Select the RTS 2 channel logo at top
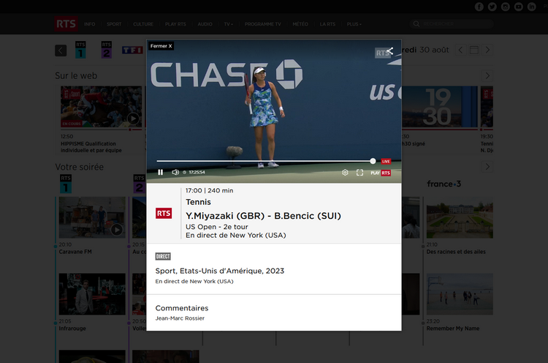This screenshot has height=363, width=548. (x=106, y=50)
